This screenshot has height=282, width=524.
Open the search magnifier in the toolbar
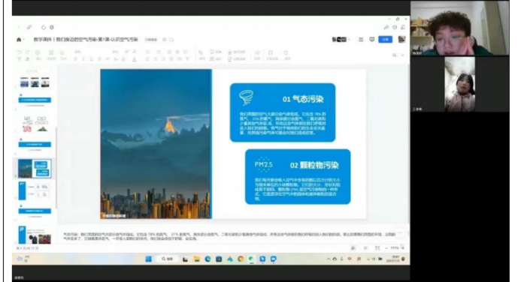click(x=395, y=55)
